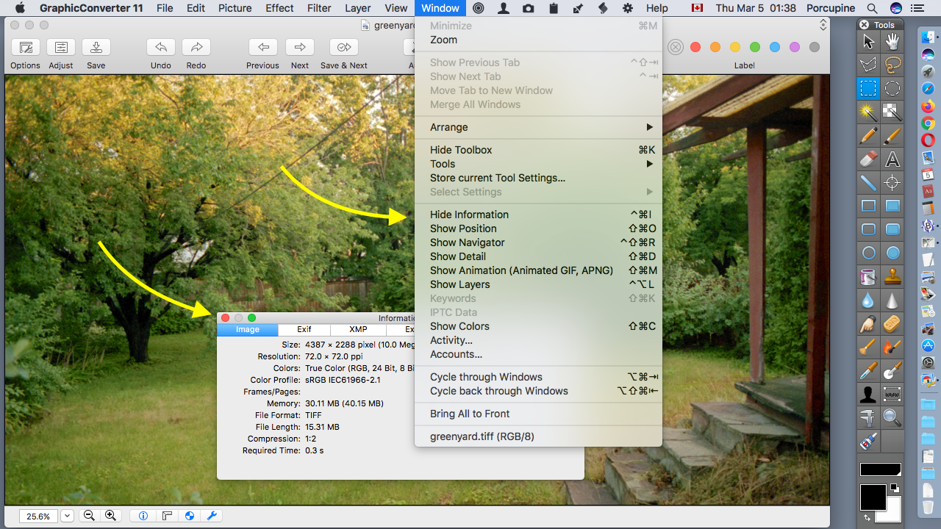
Task: Click Hide Toolbox menu item
Action: click(x=538, y=150)
